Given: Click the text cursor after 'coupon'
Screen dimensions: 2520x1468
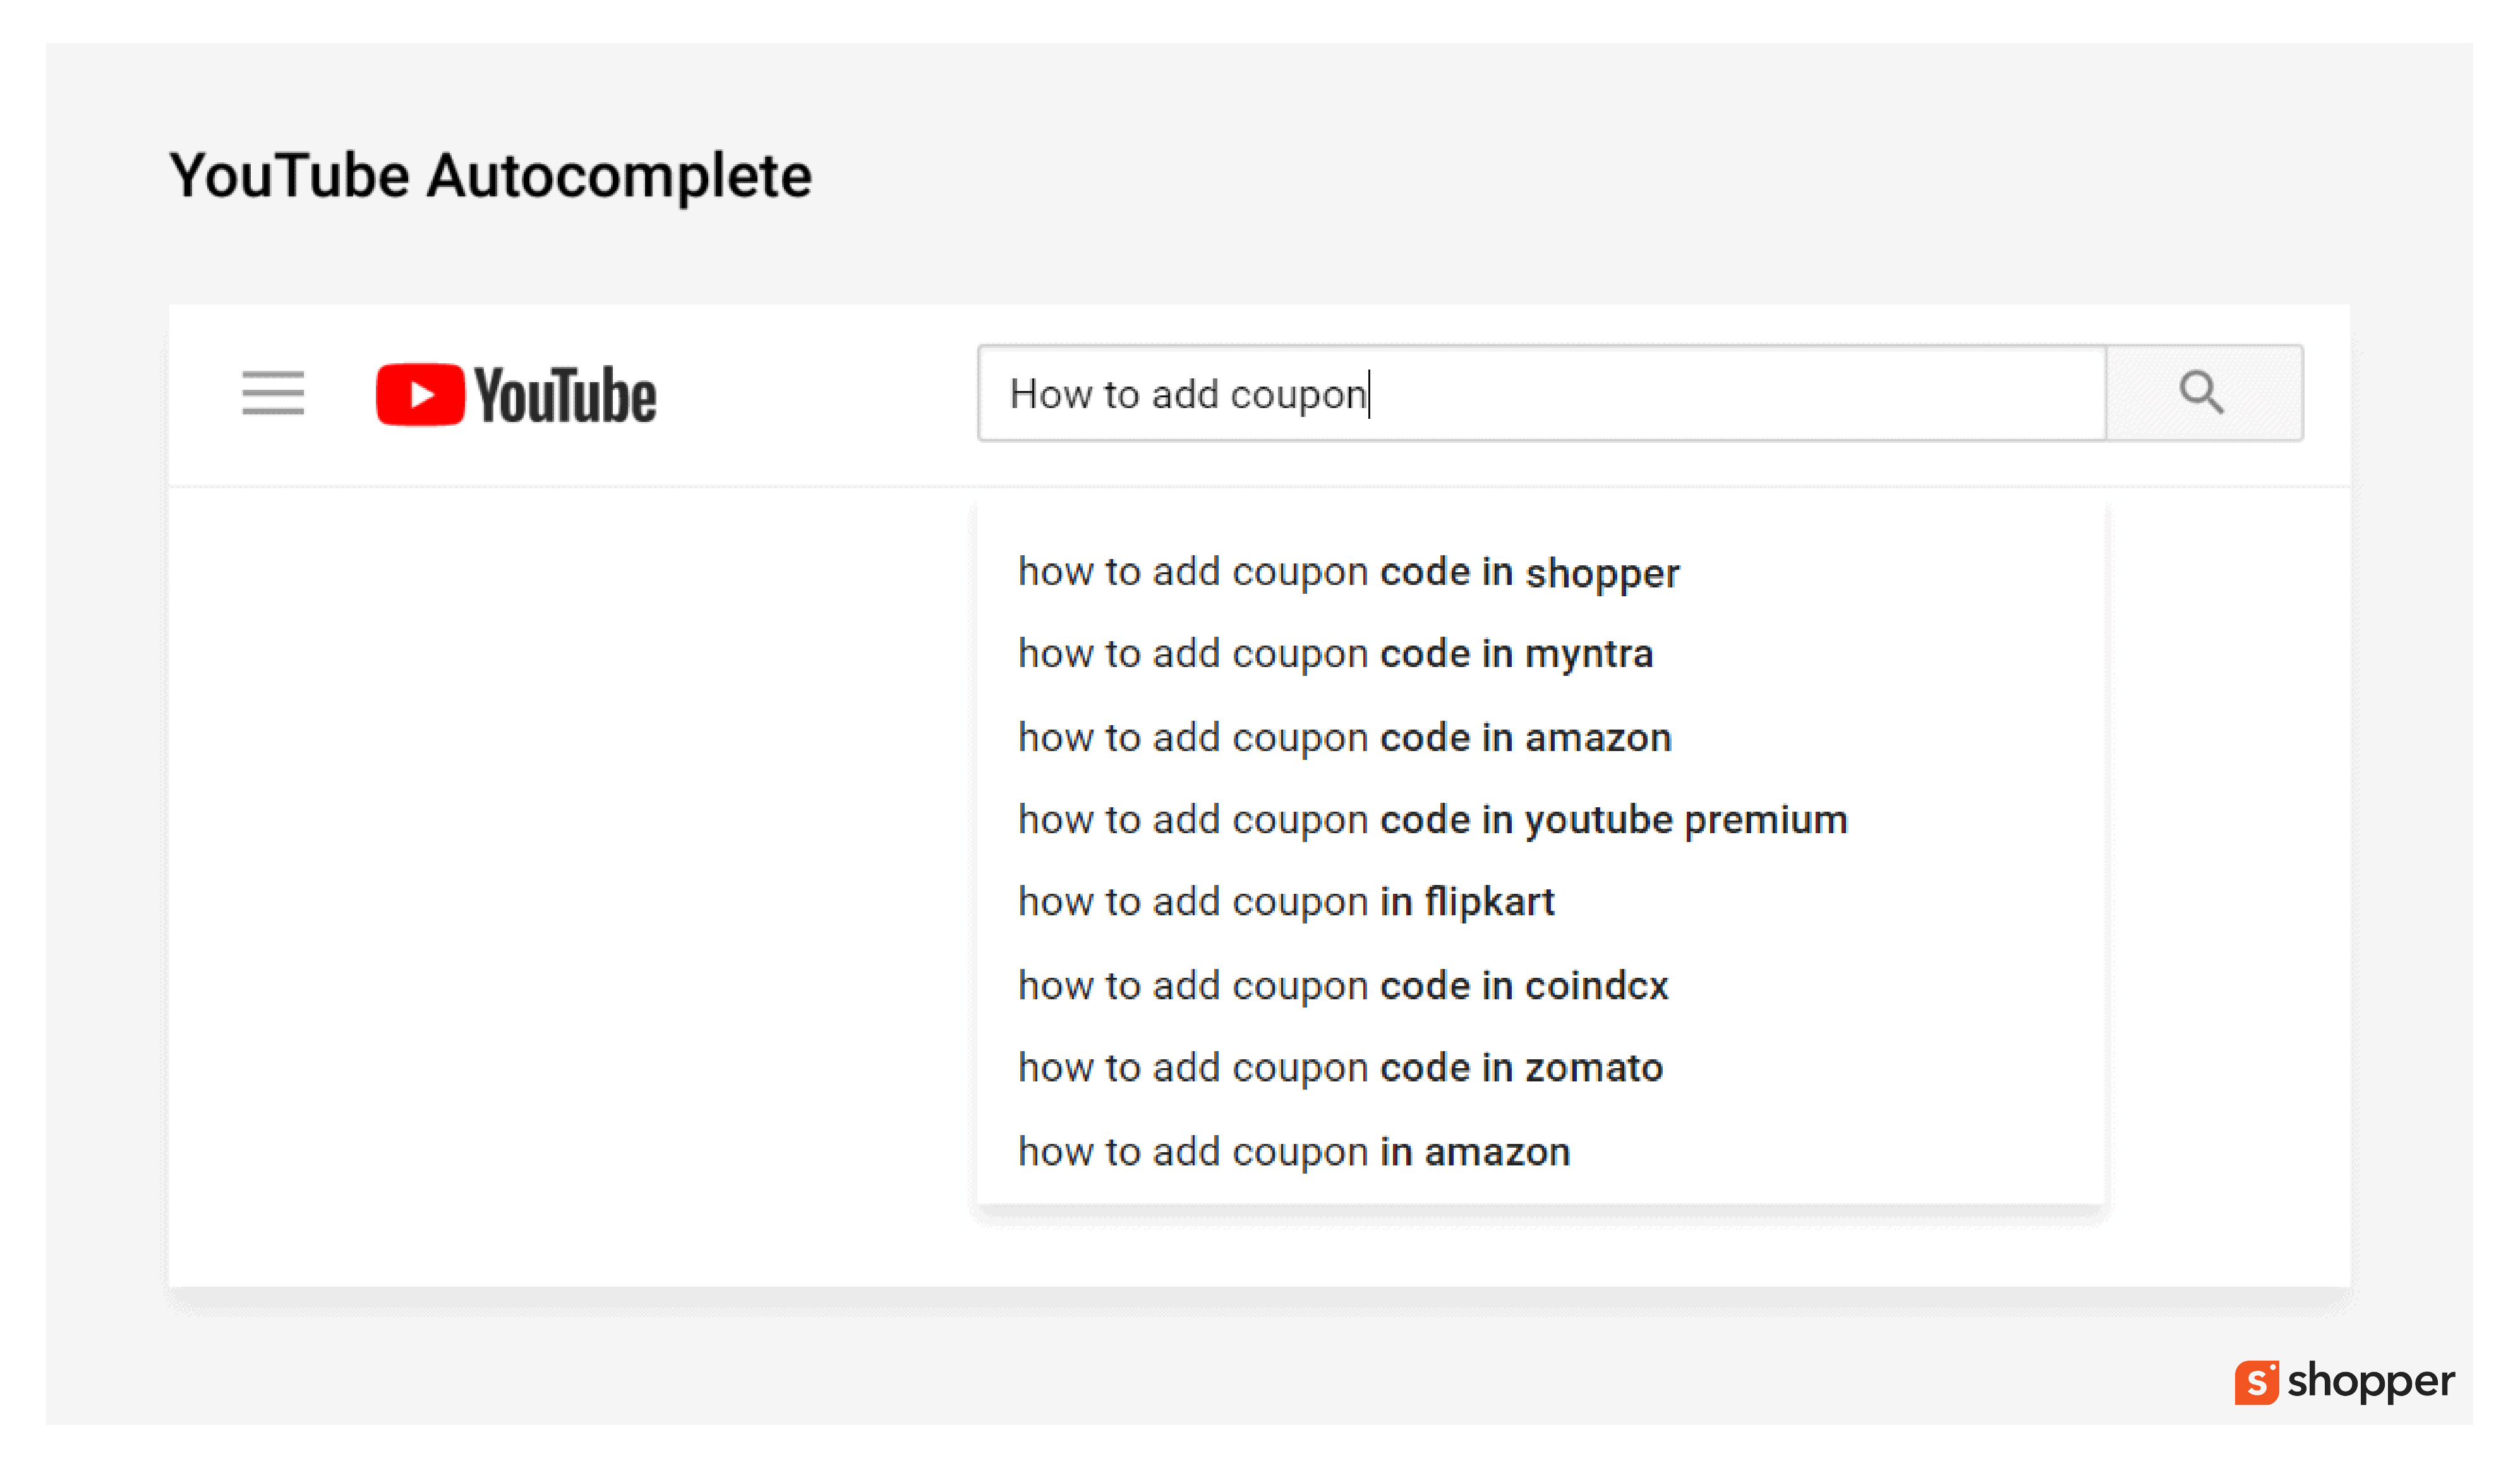Looking at the screenshot, I should pyautogui.click(x=1370, y=394).
